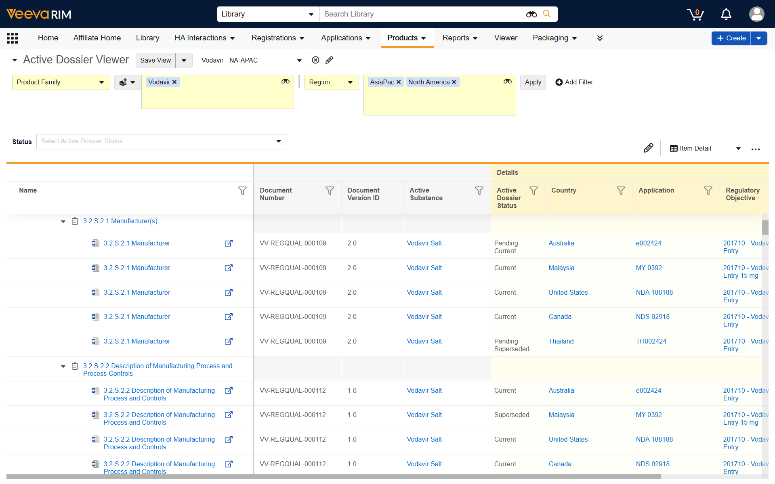Go to the Affiliate Home tab

point(97,38)
